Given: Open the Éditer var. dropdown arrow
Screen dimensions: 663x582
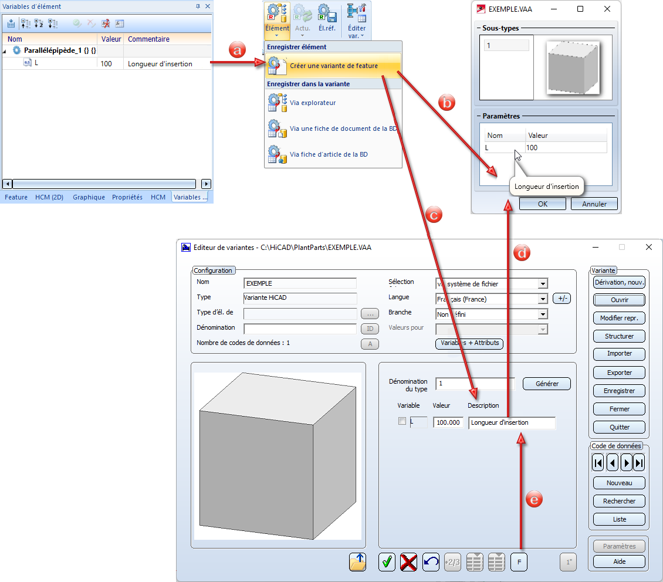Looking at the screenshot, I should pyautogui.click(x=363, y=36).
